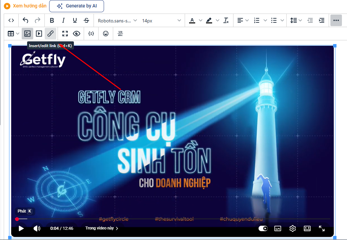Toggle strikethrough formatting
This screenshot has height=240, width=347.
(x=86, y=20)
